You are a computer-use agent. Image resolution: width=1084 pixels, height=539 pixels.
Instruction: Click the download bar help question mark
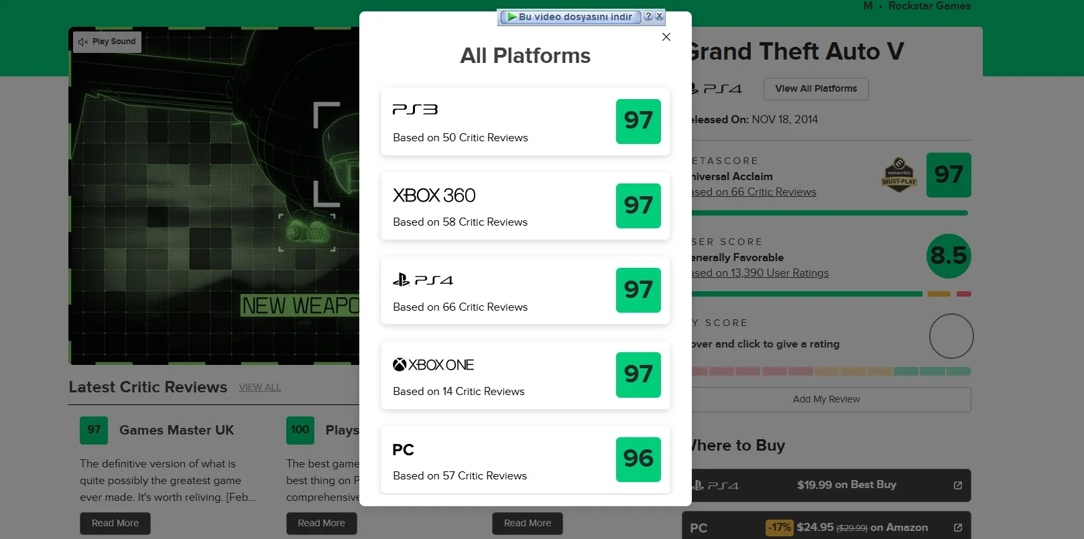648,16
